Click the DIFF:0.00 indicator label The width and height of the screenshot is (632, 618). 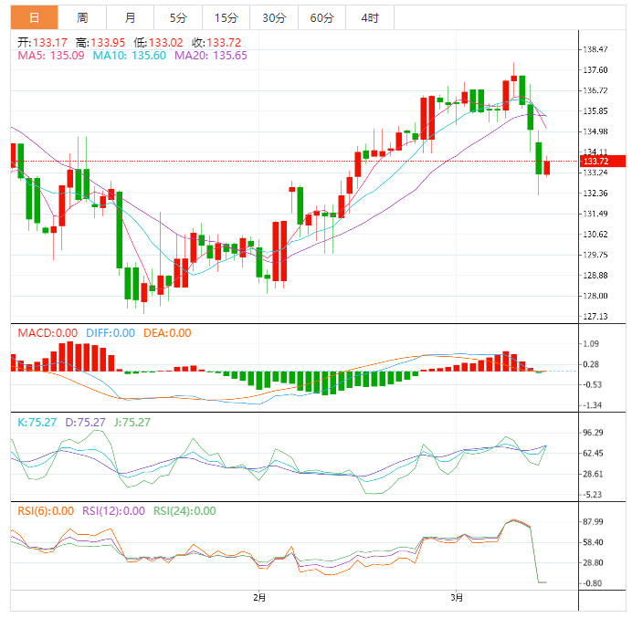(x=111, y=333)
